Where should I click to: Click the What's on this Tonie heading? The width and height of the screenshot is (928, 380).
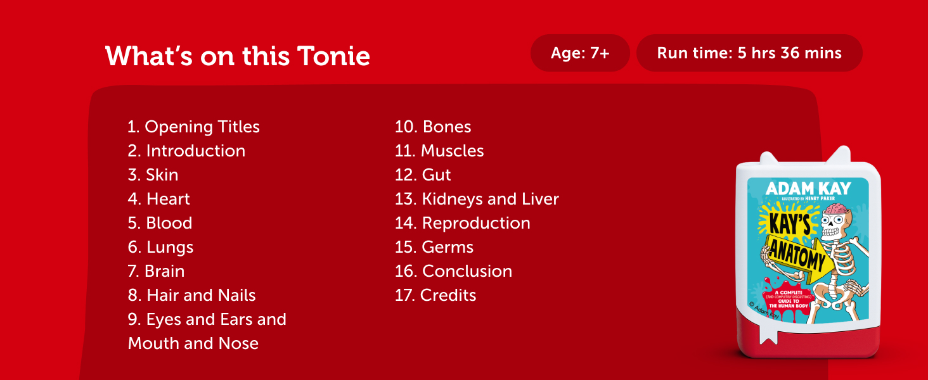tap(238, 56)
